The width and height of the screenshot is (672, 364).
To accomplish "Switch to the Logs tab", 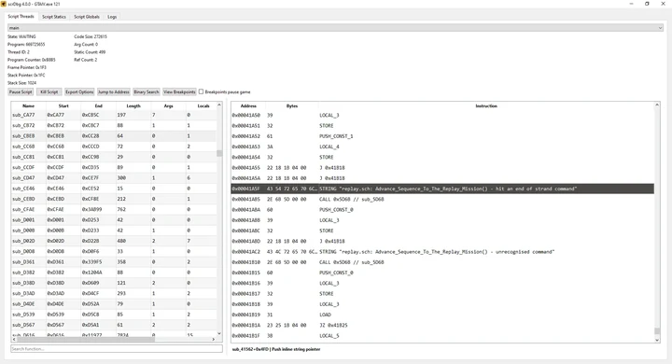I will pyautogui.click(x=112, y=17).
